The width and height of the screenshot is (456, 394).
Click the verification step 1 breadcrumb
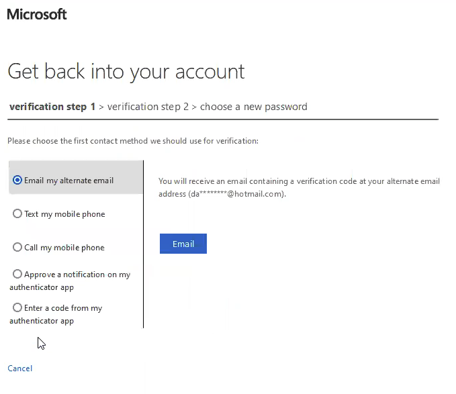click(52, 107)
